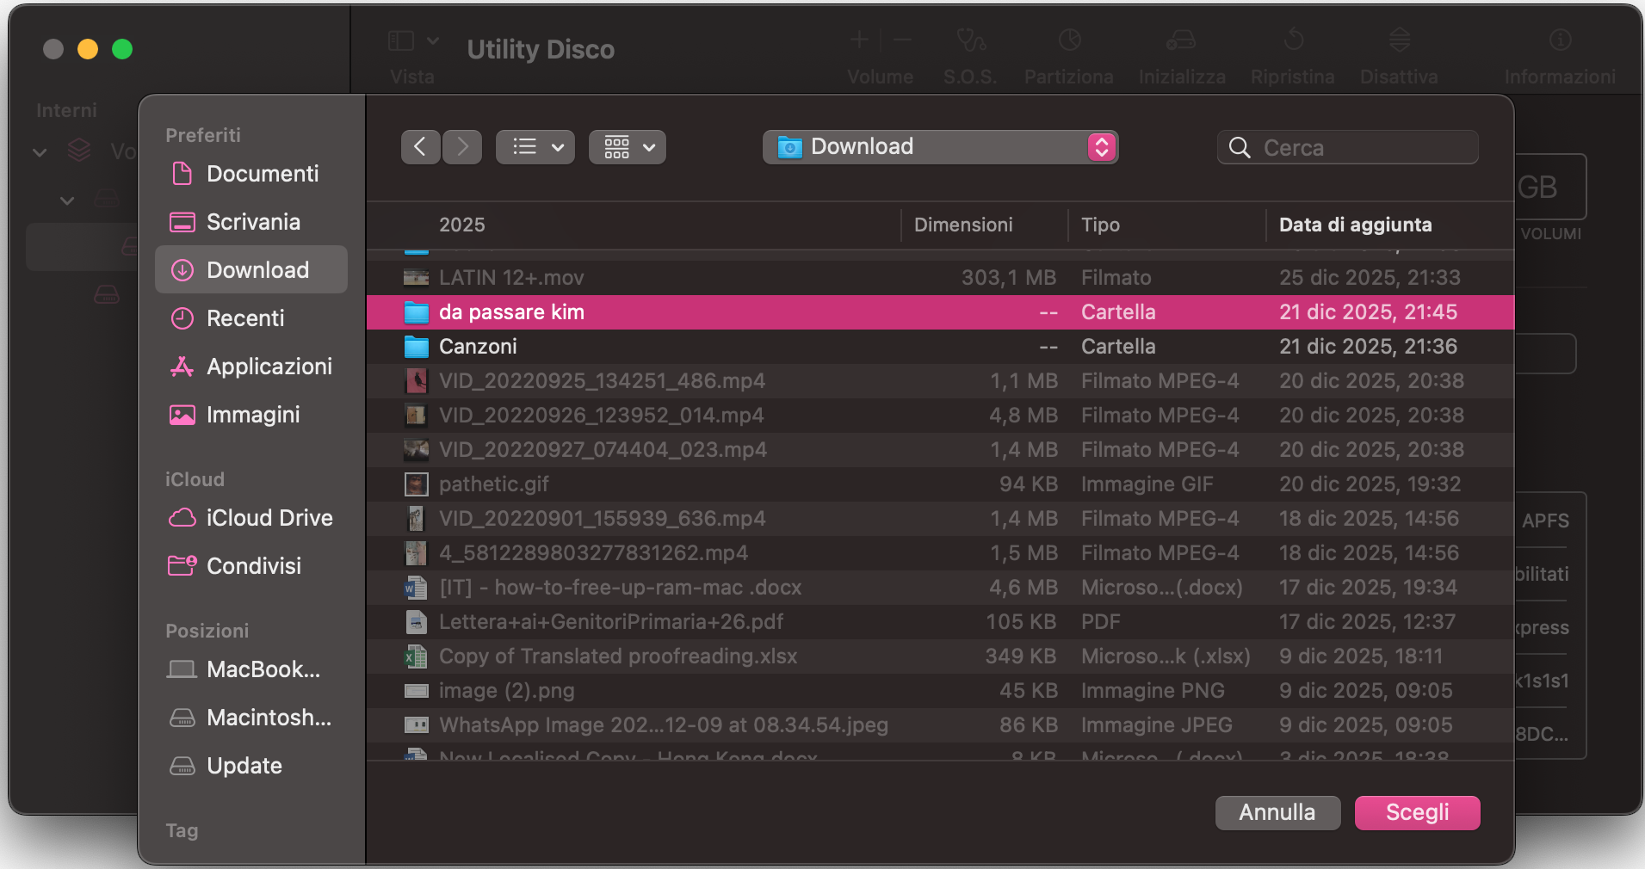Select VID_20220926_123952_014.mp4
Screen dimensions: 1645x869
coord(940,416)
